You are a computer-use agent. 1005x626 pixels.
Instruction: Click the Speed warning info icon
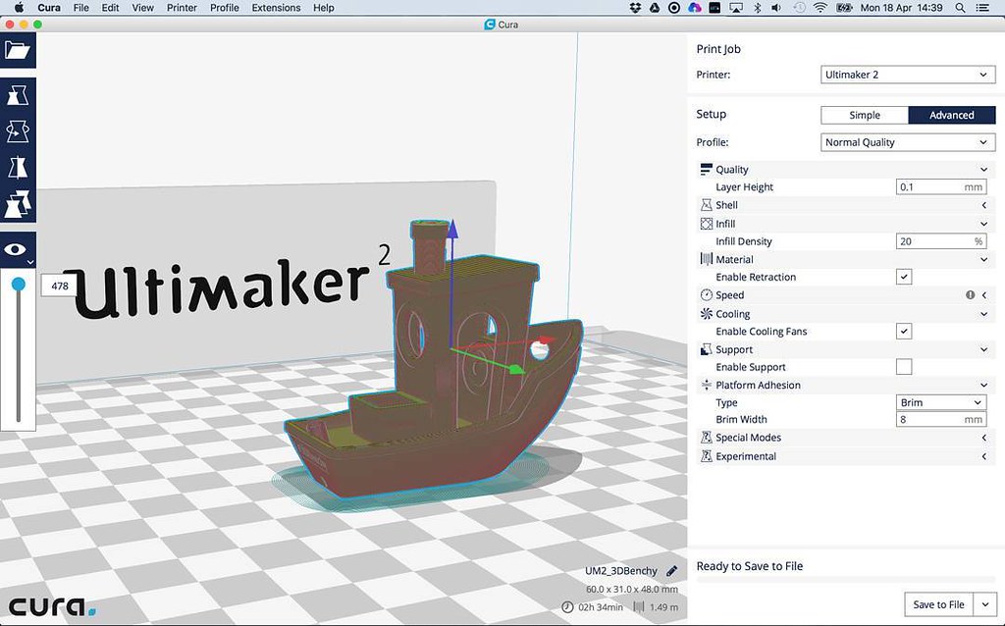pyautogui.click(x=970, y=294)
